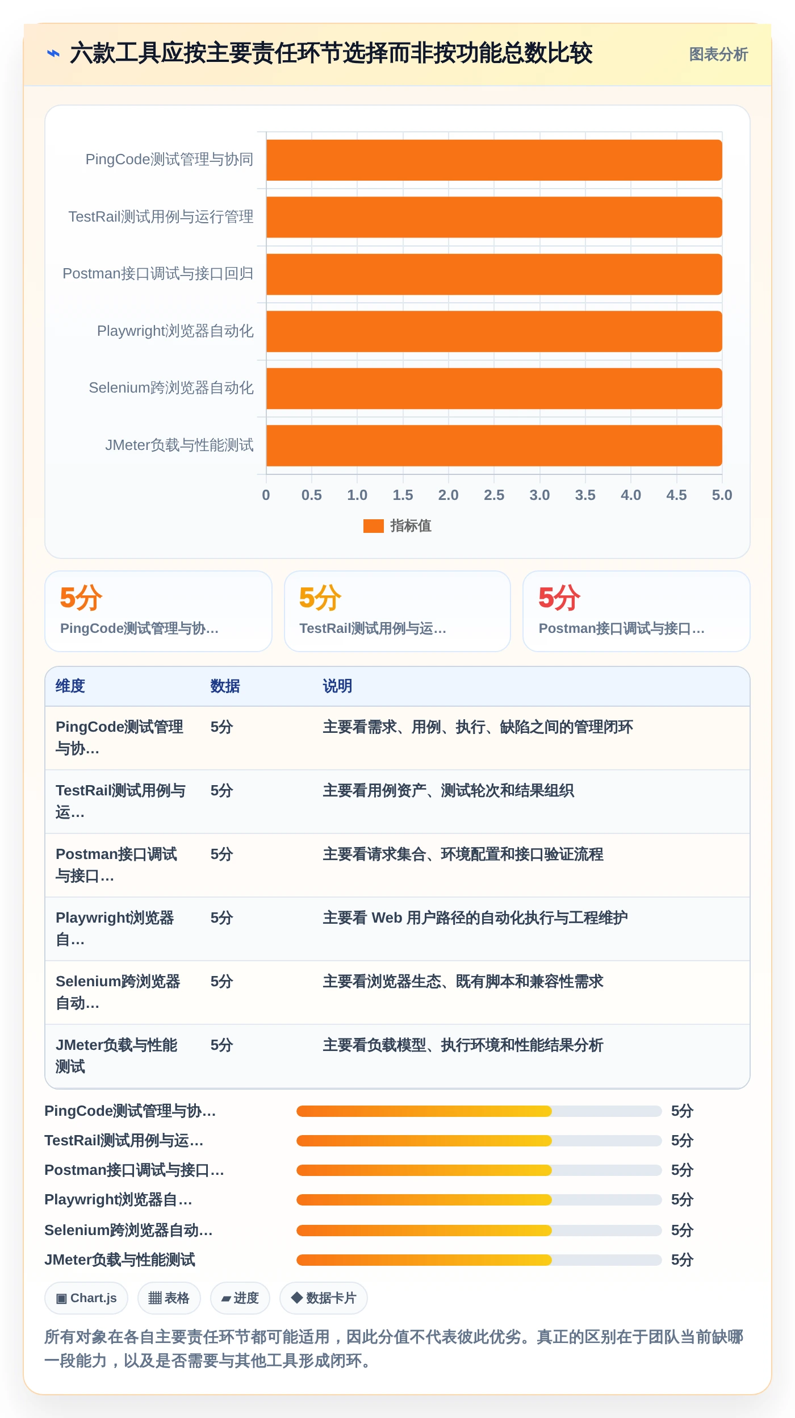Open the PingCode 5分 data card
795x1418 pixels.
(x=158, y=611)
